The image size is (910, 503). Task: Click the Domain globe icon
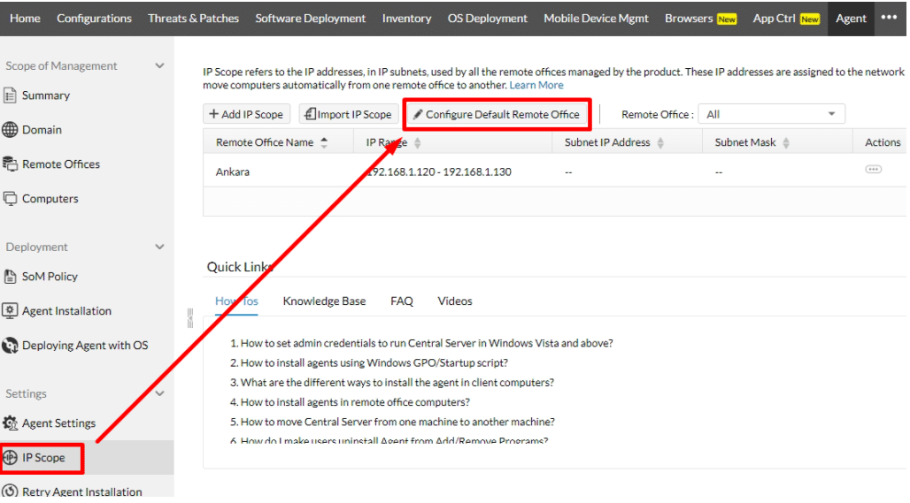(x=10, y=130)
